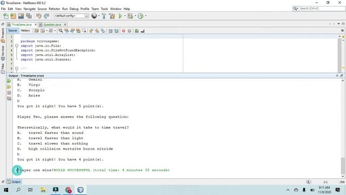Open the File menu
Image resolution: width=346 pixels, height=195 pixels.
3,9
